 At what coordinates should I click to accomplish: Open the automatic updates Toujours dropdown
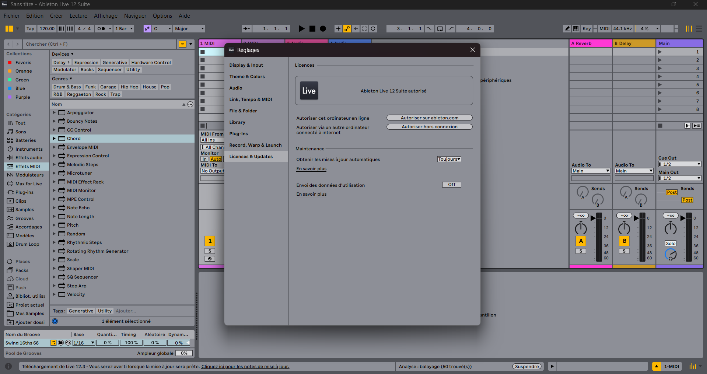[x=449, y=159]
